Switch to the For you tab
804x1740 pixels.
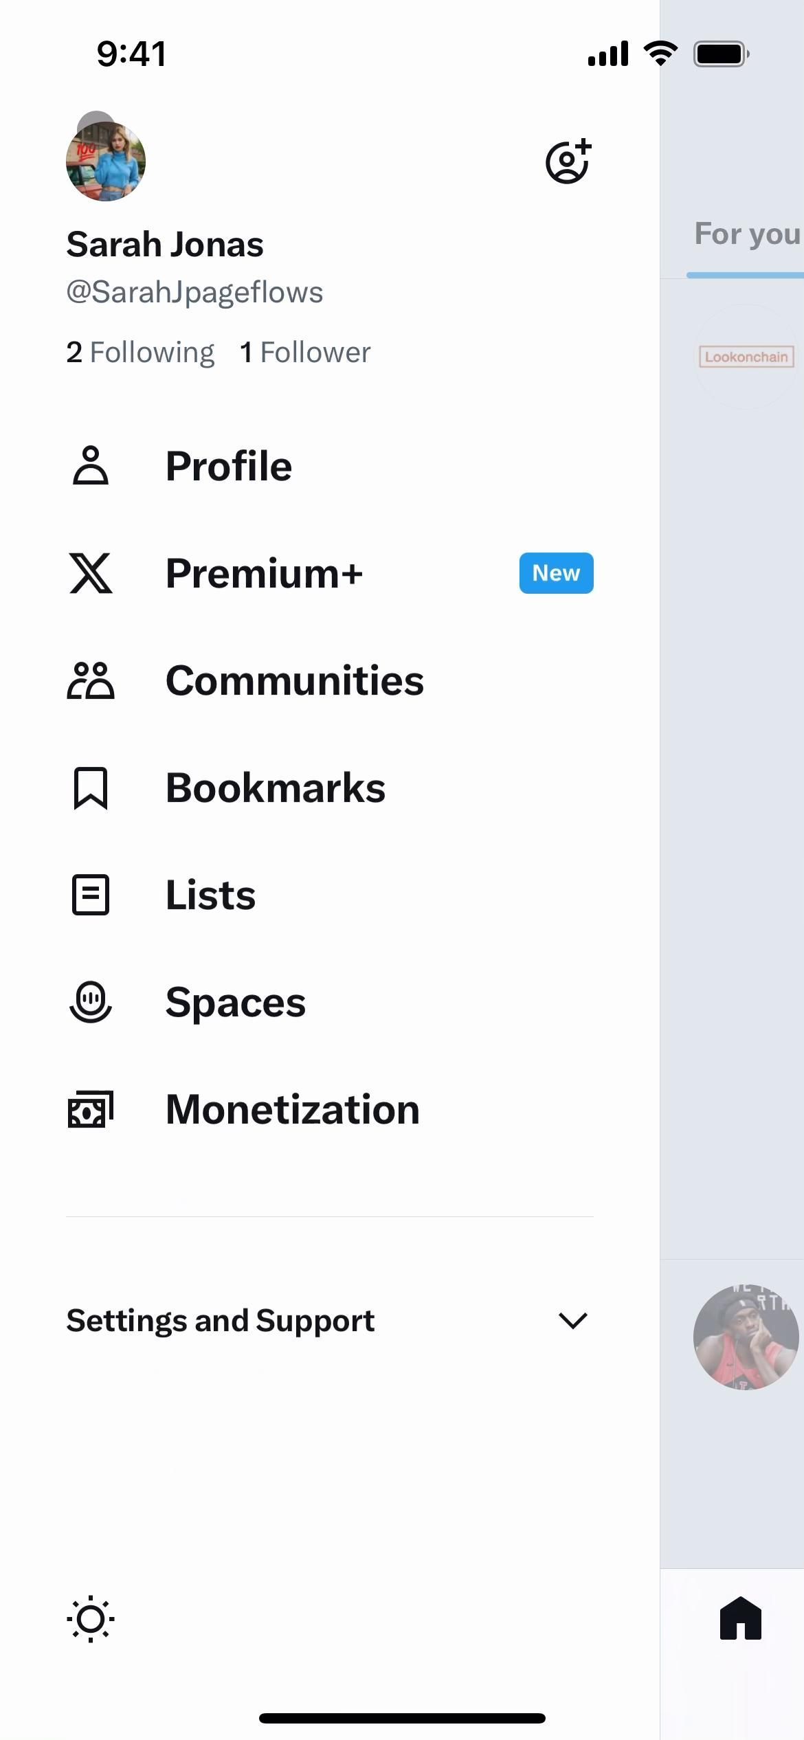[746, 234]
